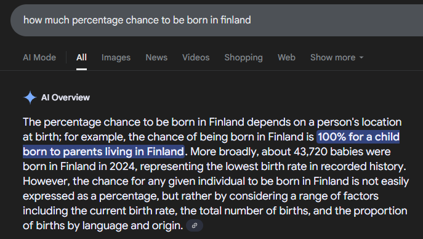Switch to Videos results
This screenshot has width=423, height=239.
tap(196, 57)
